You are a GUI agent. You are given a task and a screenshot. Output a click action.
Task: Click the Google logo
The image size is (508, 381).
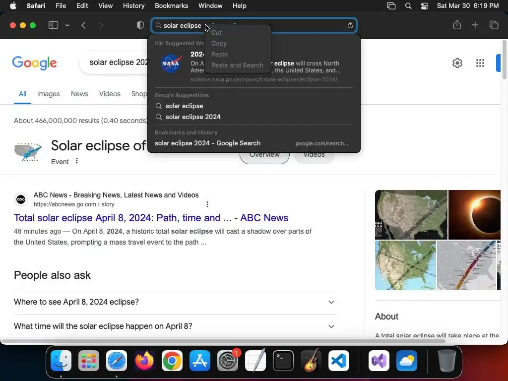click(34, 63)
